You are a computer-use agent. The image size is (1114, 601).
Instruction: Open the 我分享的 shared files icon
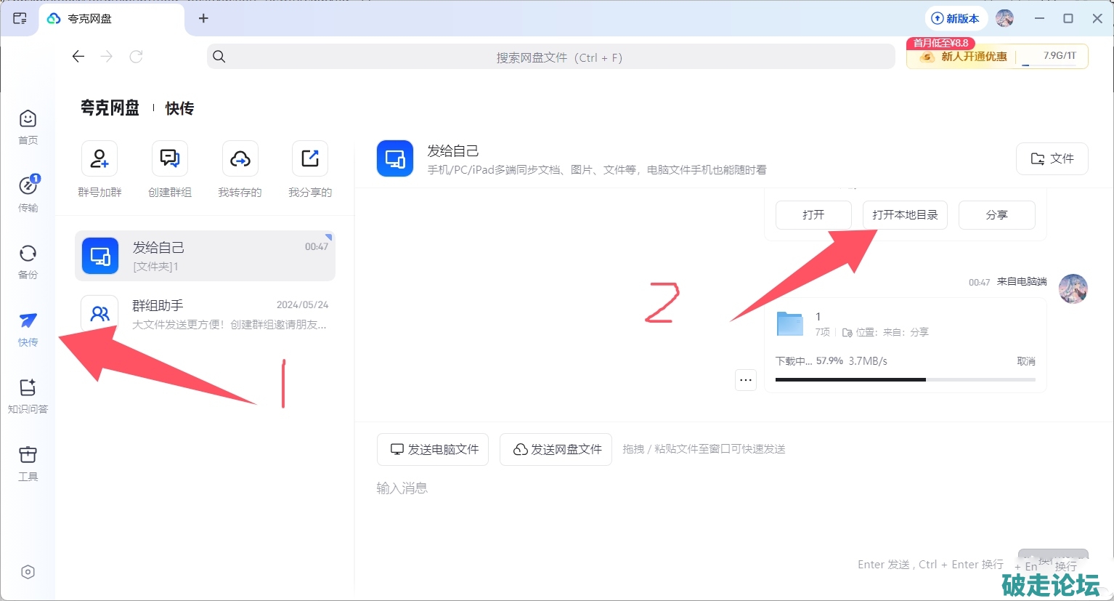tap(310, 159)
